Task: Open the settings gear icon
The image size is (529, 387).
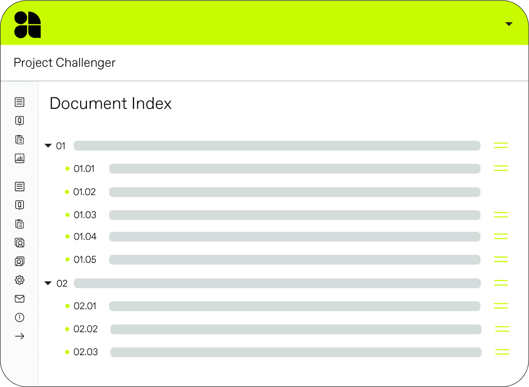Action: pos(20,280)
